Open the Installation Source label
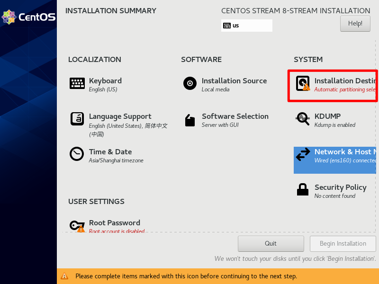 234,80
